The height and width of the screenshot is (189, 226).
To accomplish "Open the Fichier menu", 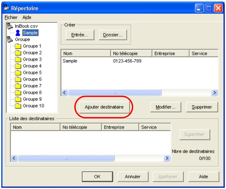I will (x=11, y=18).
